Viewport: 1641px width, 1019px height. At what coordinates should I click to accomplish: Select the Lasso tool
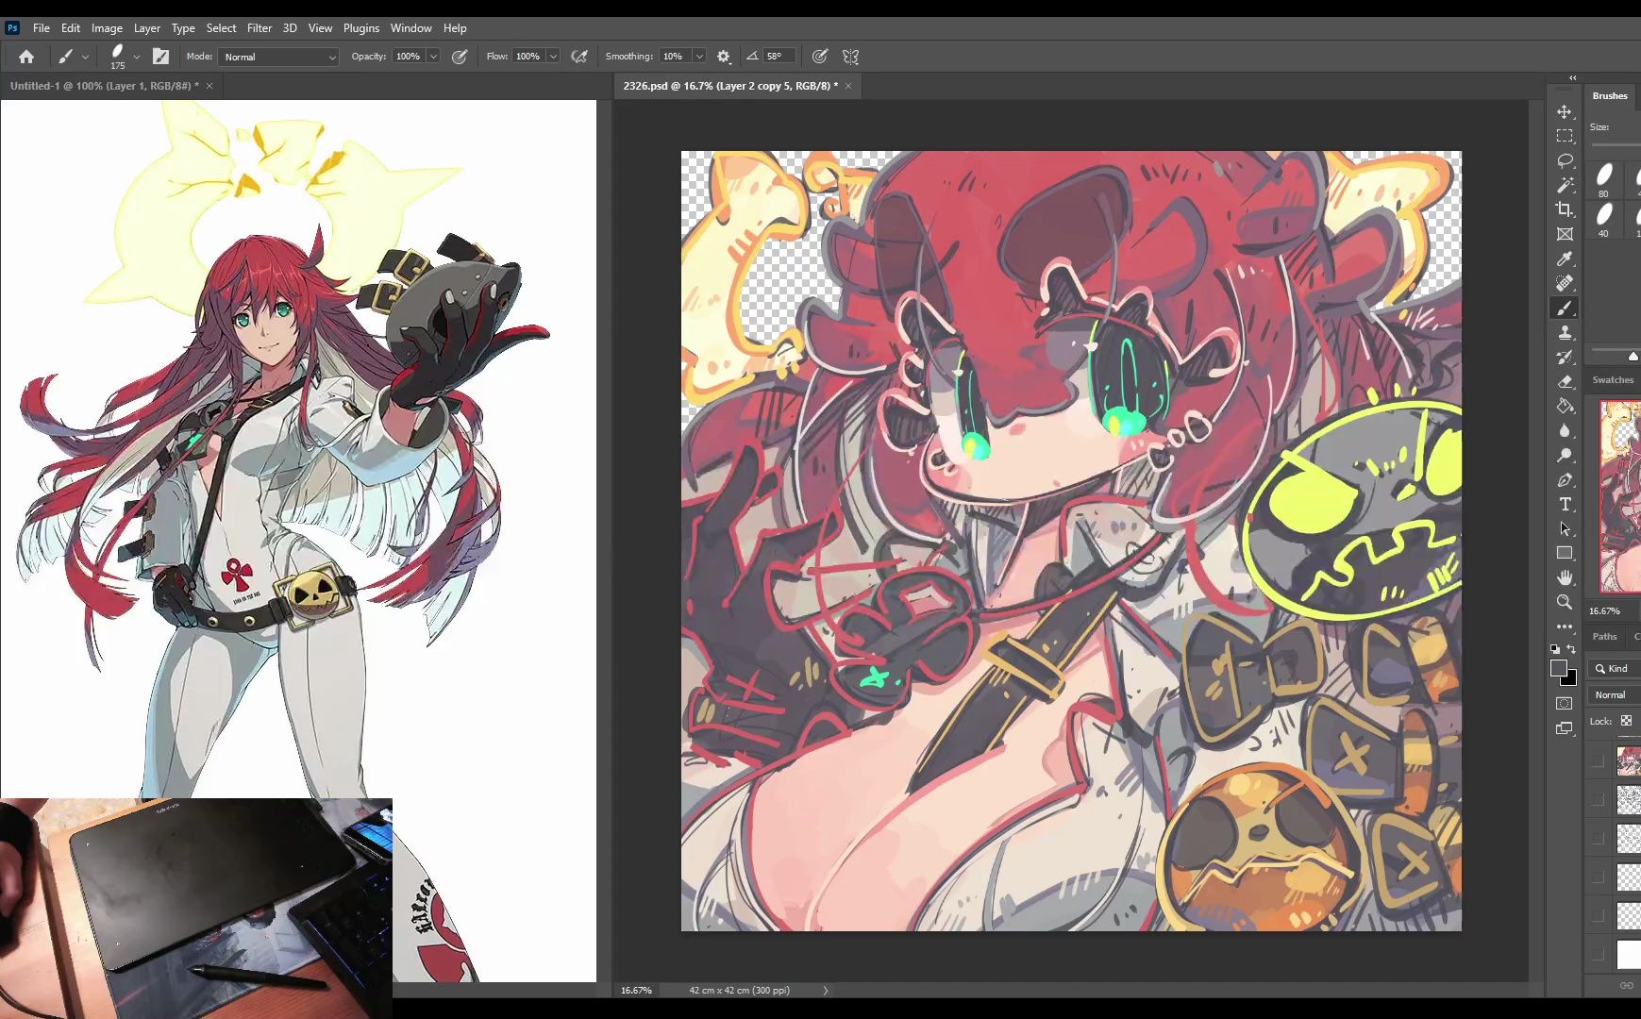[1565, 160]
